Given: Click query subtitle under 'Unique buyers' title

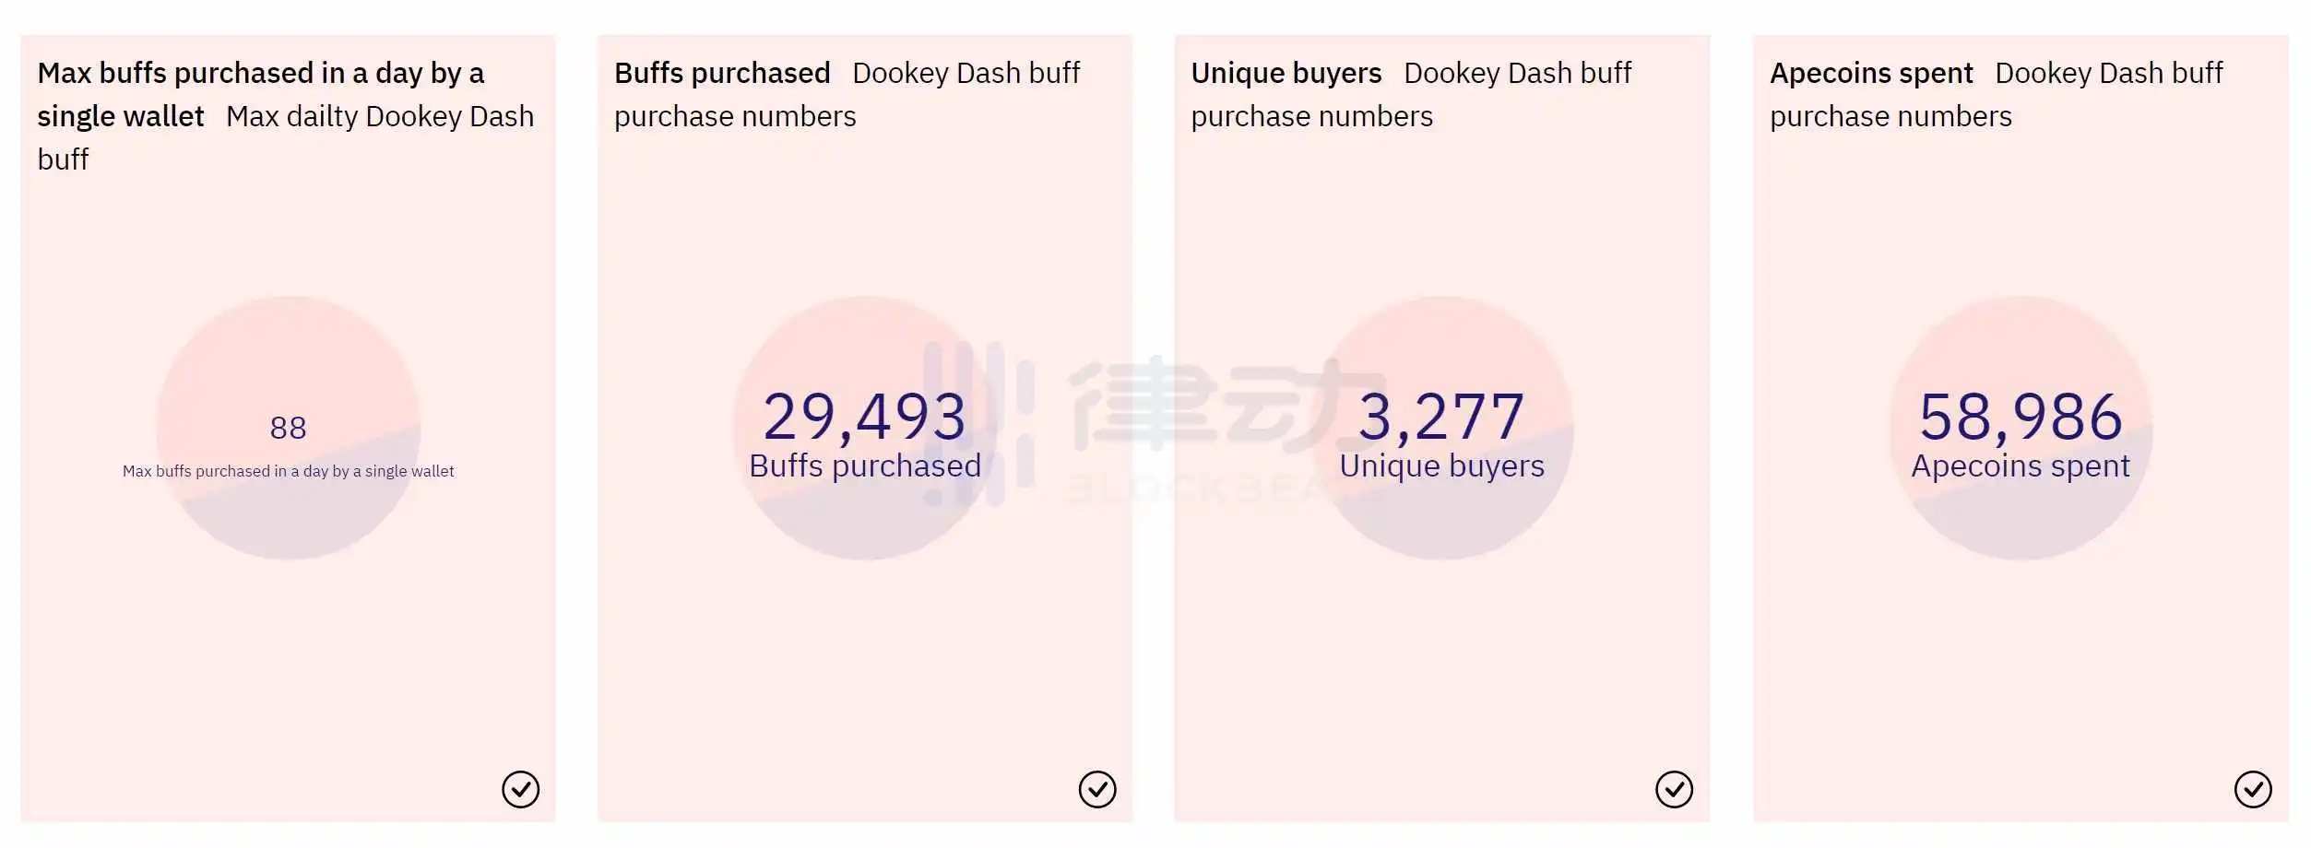Looking at the screenshot, I should pos(1411,95).
